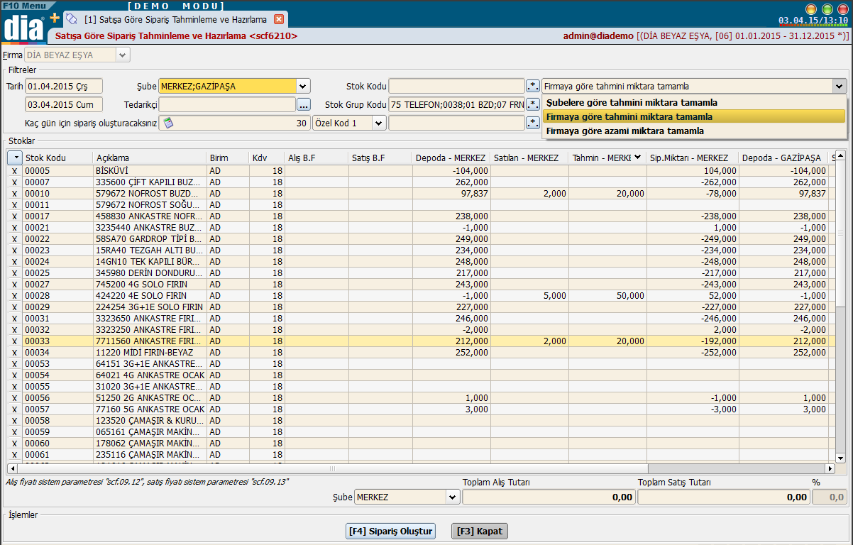The height and width of the screenshot is (545, 853).
Task: Click the orange plus new tab icon
Action: coord(55,18)
